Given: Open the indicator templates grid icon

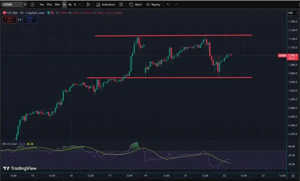Looking at the screenshot, I should (x=121, y=4).
